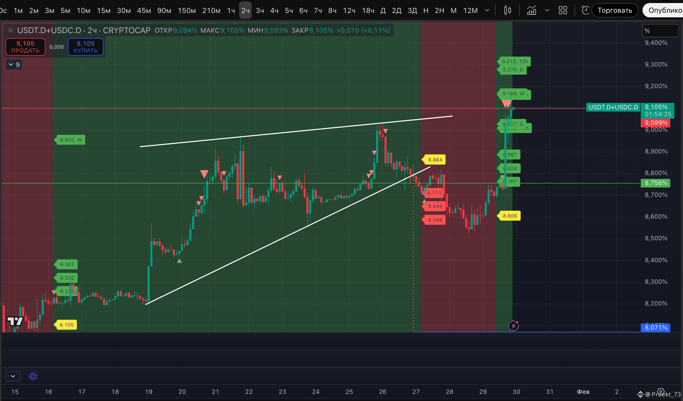Viewport: 683px width, 401px height.
Task: Open the candlestick chart type selector
Action: (x=507, y=11)
